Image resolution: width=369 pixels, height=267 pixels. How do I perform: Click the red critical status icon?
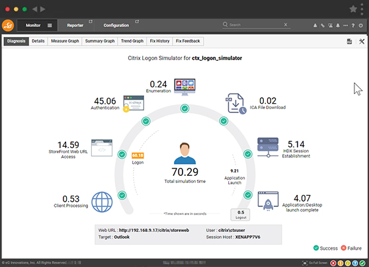(x=333, y=263)
